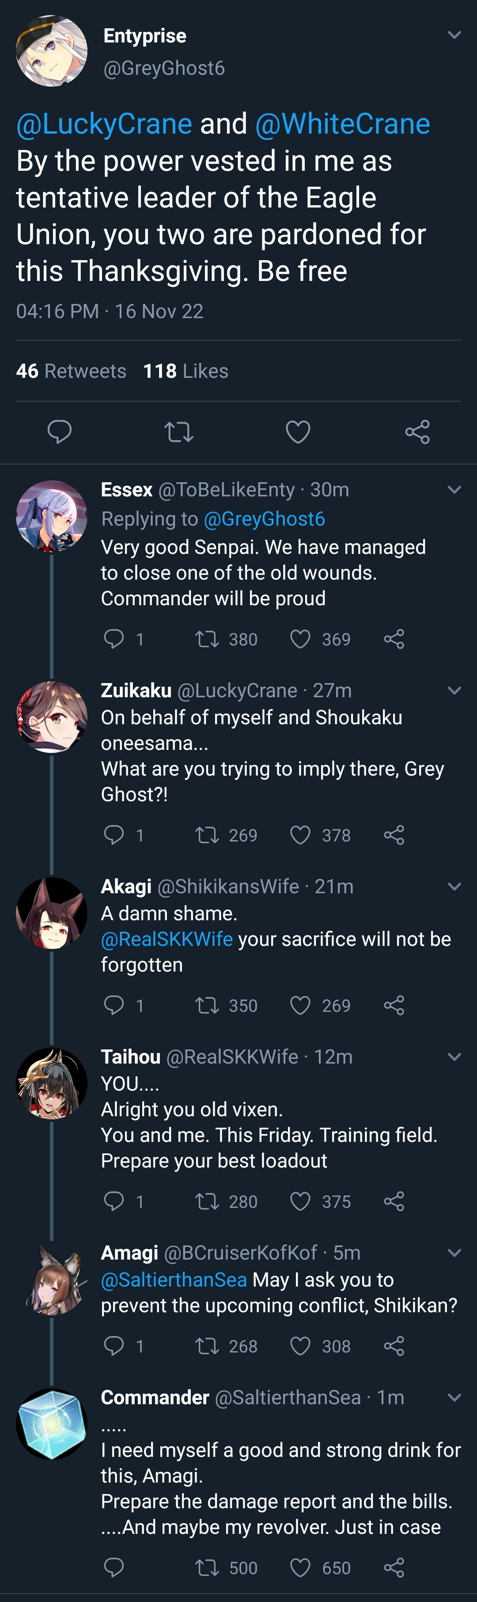This screenshot has width=477, height=1602.
Task: Like Essex's reply tweet
Action: [x=301, y=639]
